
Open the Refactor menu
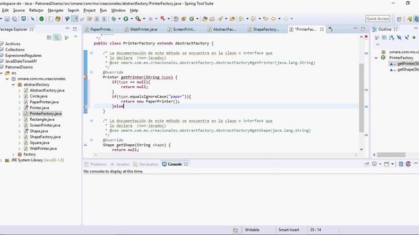coord(37,10)
